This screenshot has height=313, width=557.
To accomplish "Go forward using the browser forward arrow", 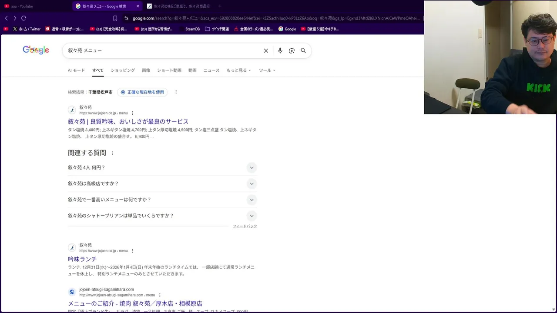I will (x=15, y=18).
